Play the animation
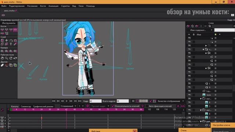Image resolution: width=235 pixels, height=132 pixels. coord(67,101)
